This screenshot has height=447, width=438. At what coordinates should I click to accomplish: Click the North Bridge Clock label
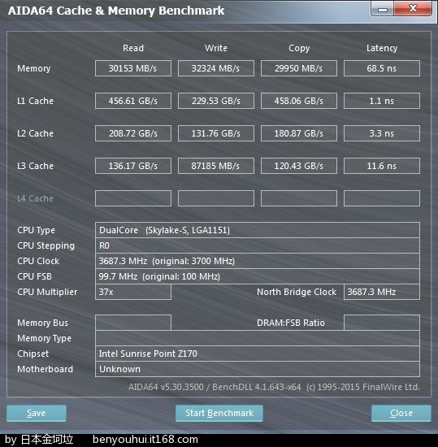click(x=297, y=292)
